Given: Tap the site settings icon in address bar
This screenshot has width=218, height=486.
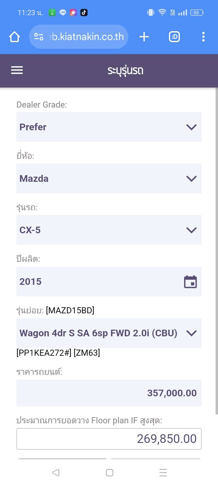Looking at the screenshot, I should [39, 37].
